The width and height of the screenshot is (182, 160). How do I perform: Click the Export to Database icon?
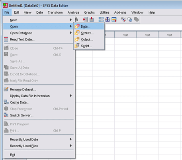point(6,74)
